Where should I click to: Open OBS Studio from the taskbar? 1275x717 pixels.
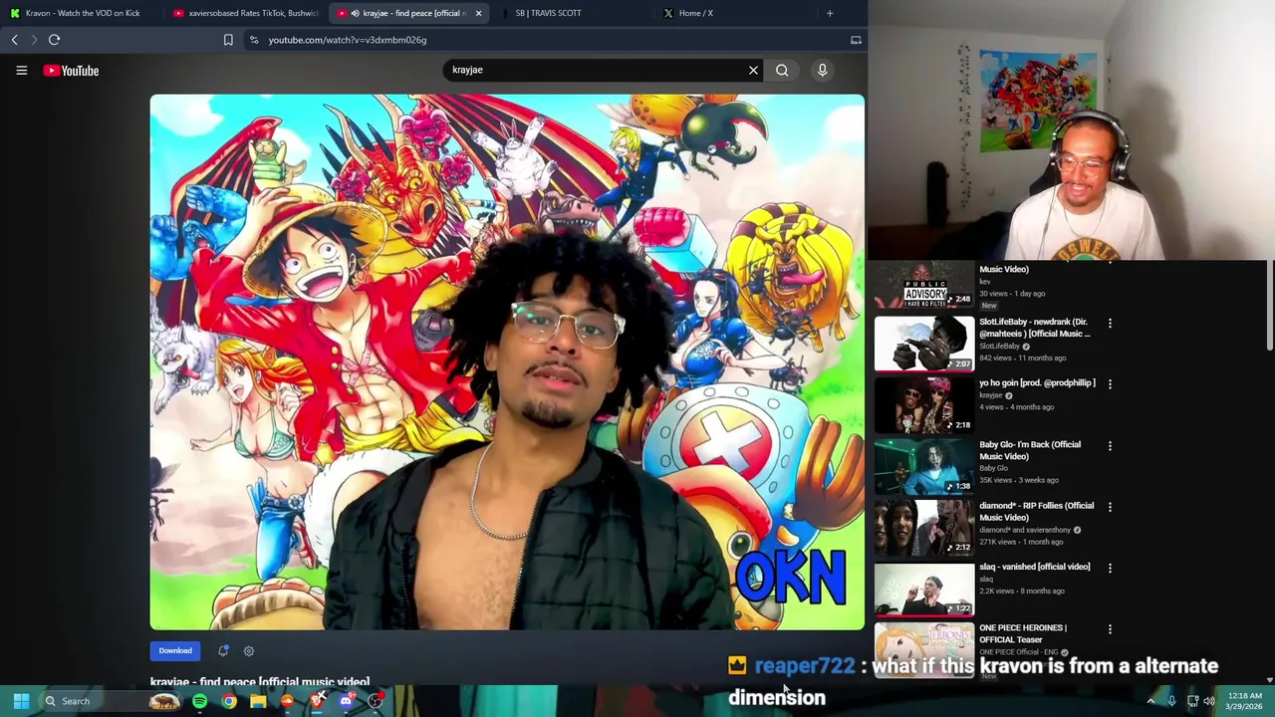click(x=376, y=701)
